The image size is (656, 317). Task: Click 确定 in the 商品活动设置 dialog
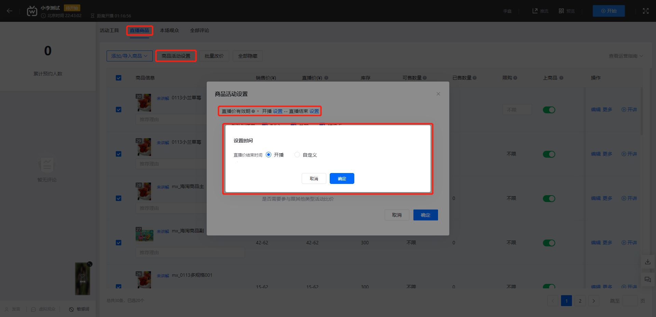pos(426,215)
